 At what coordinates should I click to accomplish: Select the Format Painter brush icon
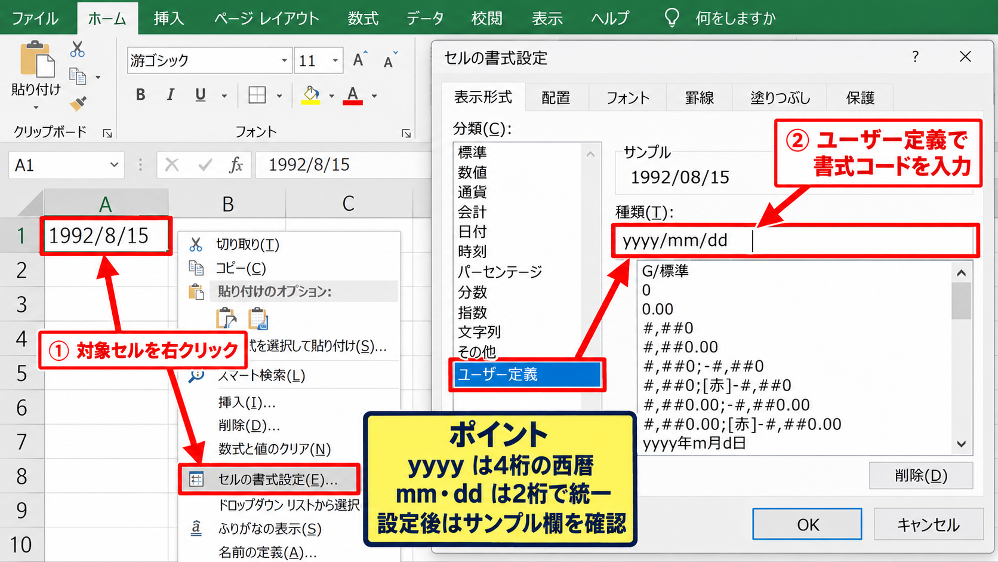coord(78,103)
